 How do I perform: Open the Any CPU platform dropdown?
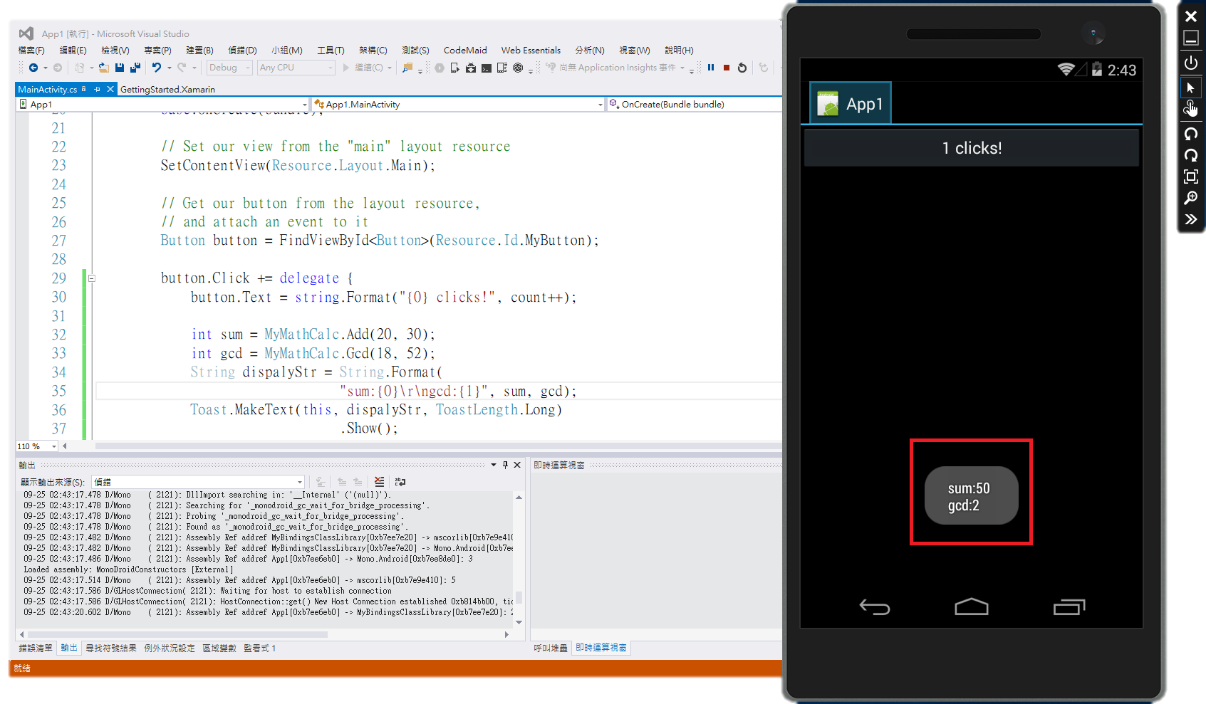coord(296,68)
